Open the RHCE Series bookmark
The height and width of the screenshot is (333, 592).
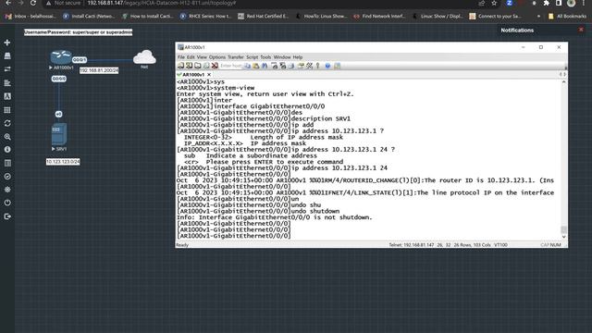(x=205, y=17)
